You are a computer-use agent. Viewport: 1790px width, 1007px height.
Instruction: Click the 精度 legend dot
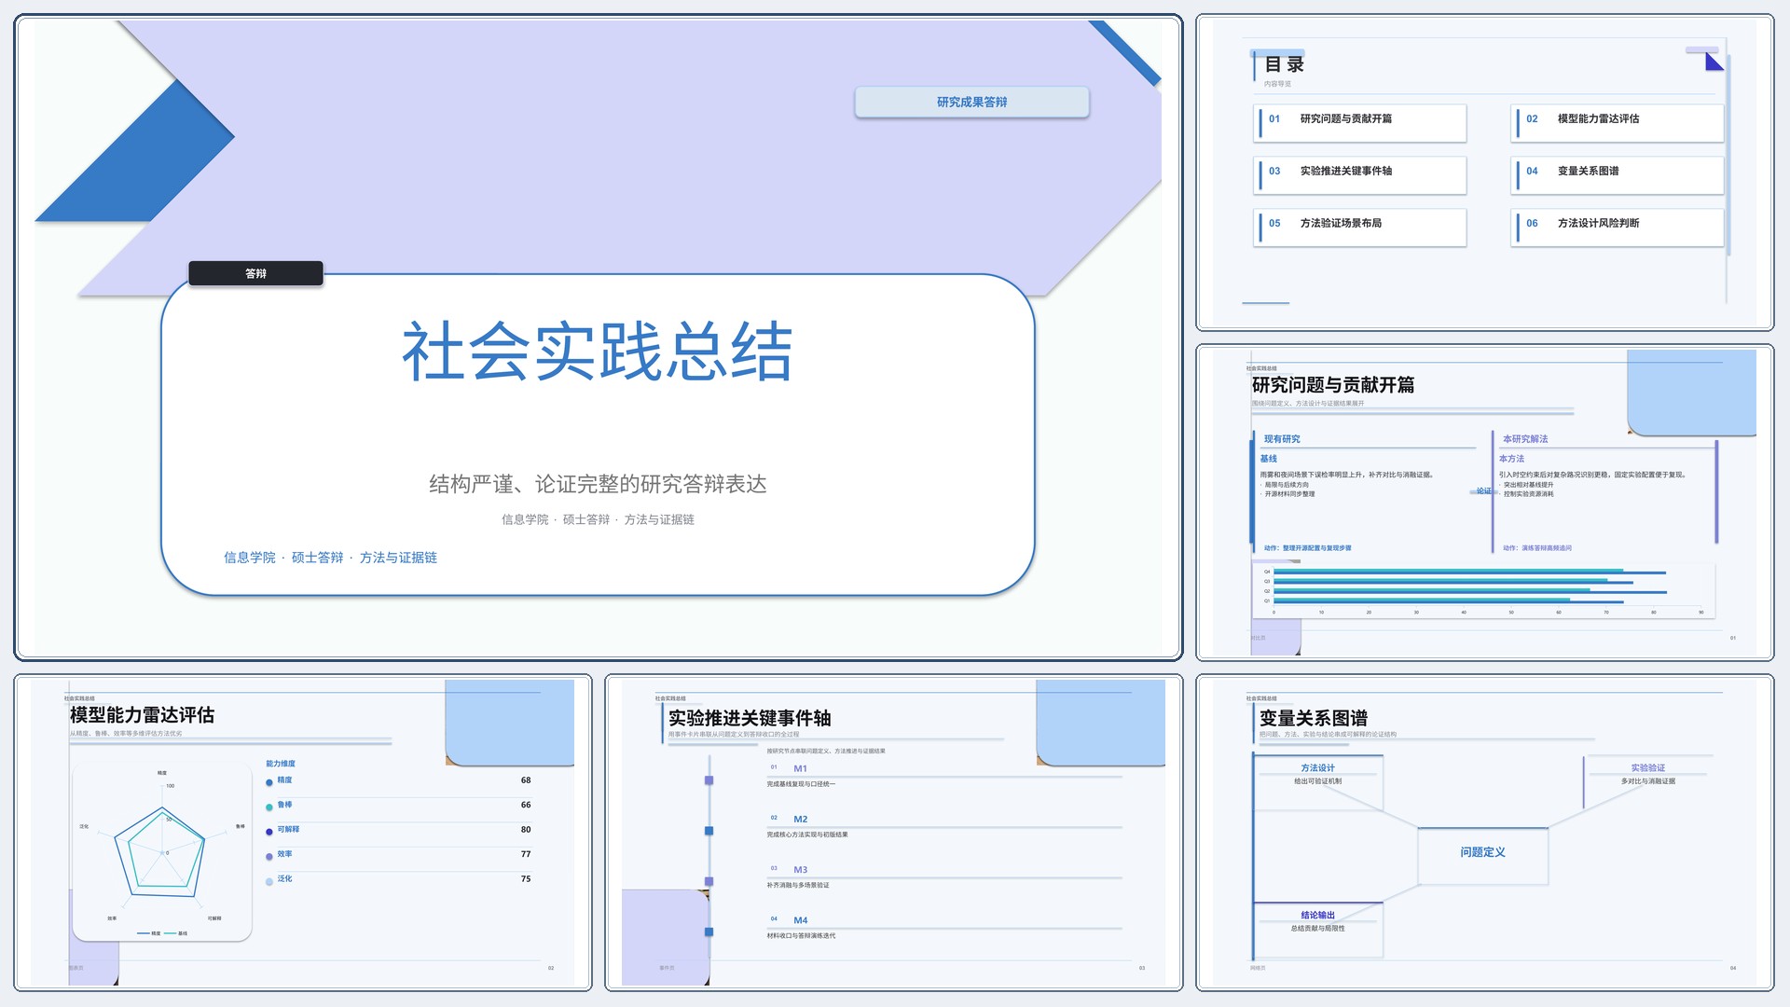(x=269, y=782)
